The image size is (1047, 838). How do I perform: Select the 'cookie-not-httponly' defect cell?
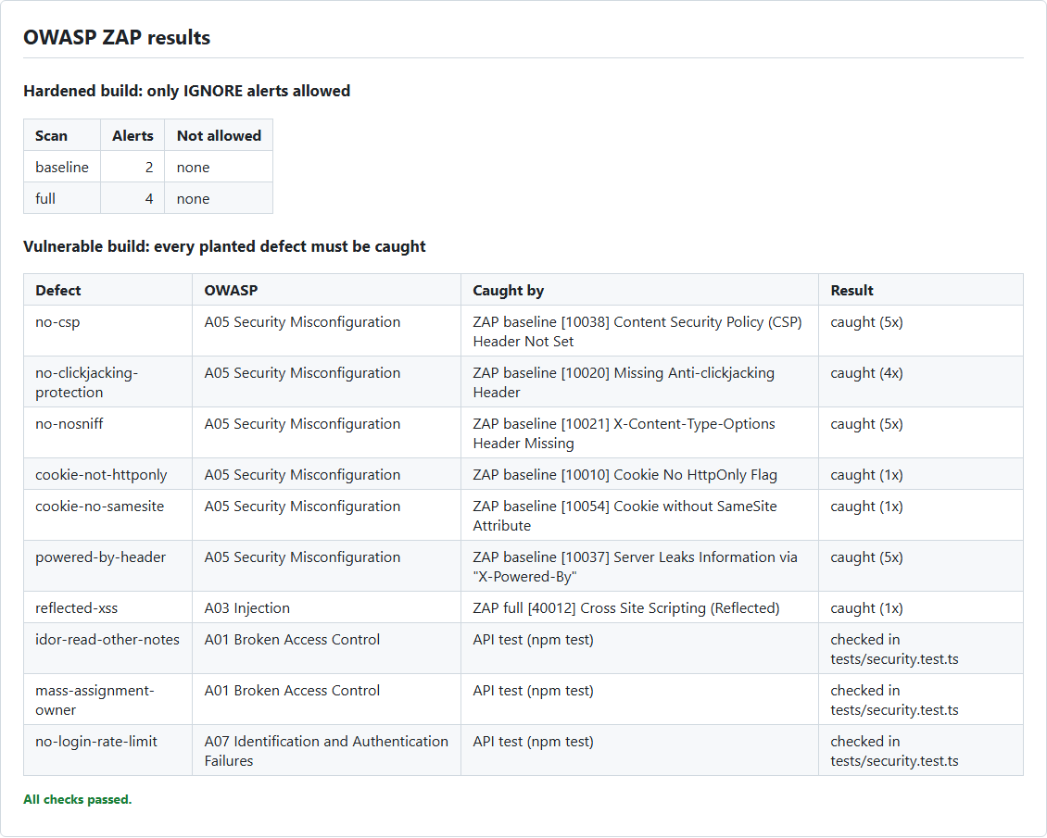pos(108,474)
